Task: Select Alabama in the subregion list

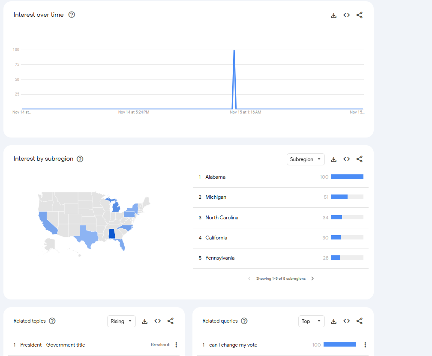Action: [x=215, y=177]
